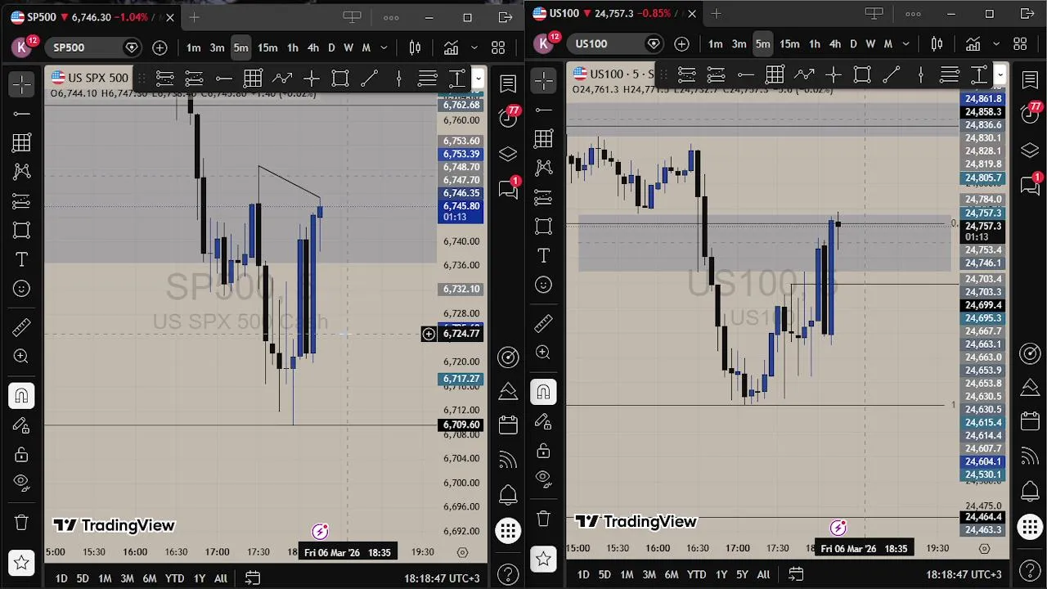
Task: Select vertical line tool in US100 floating toolbar
Action: (920, 75)
